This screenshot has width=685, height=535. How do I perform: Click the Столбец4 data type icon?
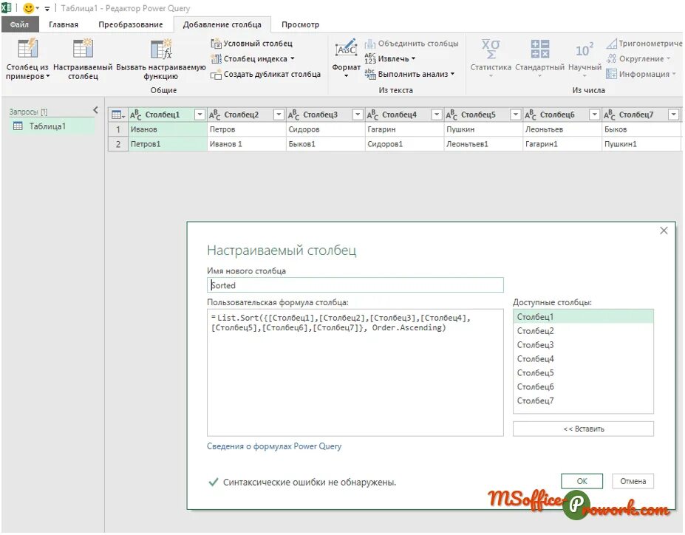[372, 115]
